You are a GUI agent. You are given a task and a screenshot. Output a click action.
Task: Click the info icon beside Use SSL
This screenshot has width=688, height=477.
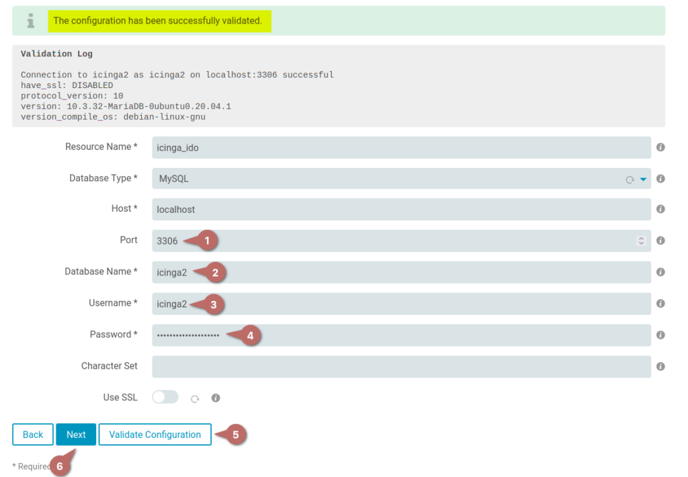[x=216, y=397]
